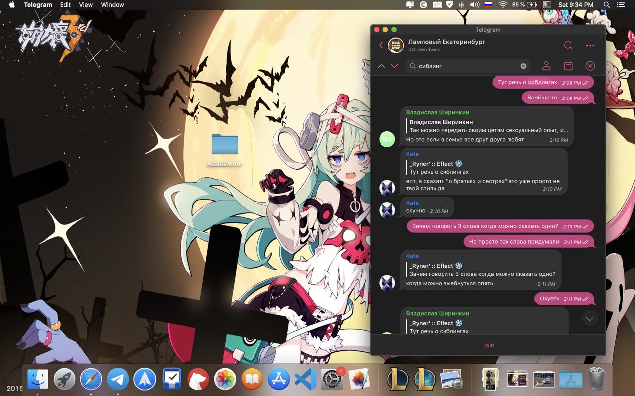
Task: Click the chat search magnifier icon in header
Action: pos(569,45)
